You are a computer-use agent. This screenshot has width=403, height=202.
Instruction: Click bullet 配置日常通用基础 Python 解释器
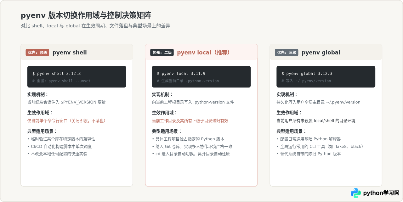click(309, 139)
